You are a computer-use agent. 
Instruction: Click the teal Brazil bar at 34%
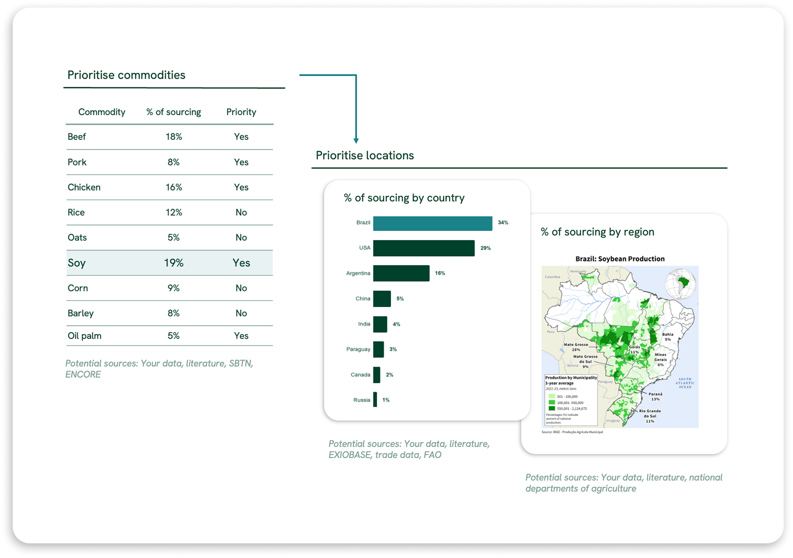(432, 223)
